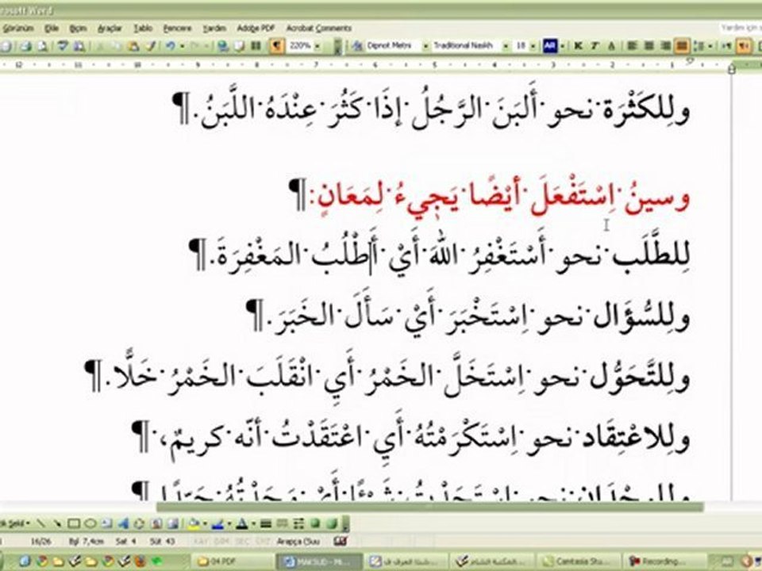Toggle bold (K) formatting
Screen dimensions: 762x571
(x=579, y=46)
